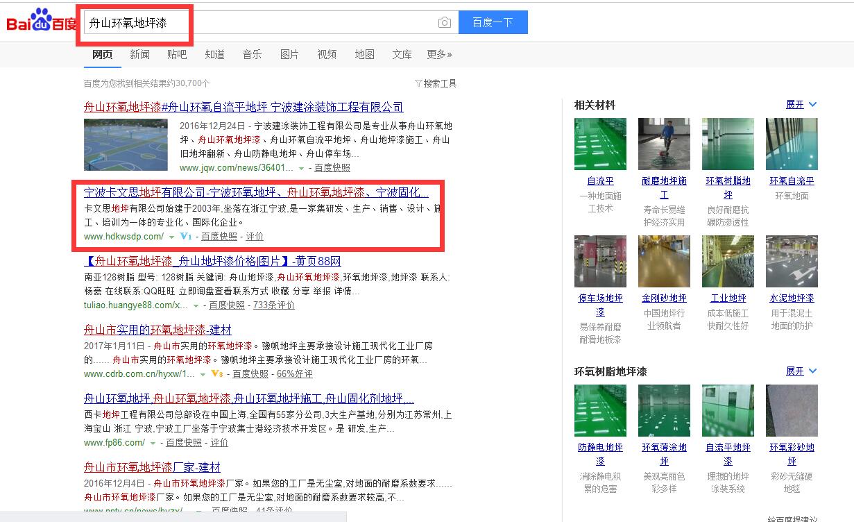Open the 知道 tab
Screen dimensions: 854x522
(x=214, y=54)
